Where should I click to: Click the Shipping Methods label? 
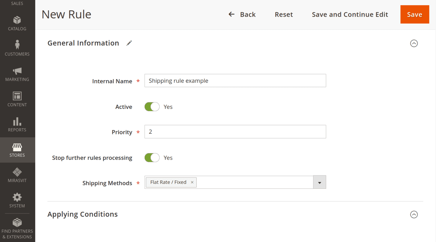107,183
